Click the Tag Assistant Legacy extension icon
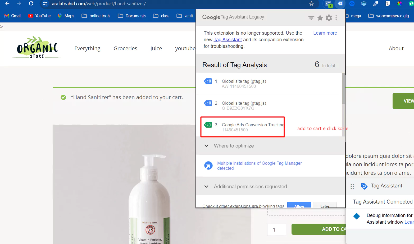The image size is (414, 244). point(340,4)
